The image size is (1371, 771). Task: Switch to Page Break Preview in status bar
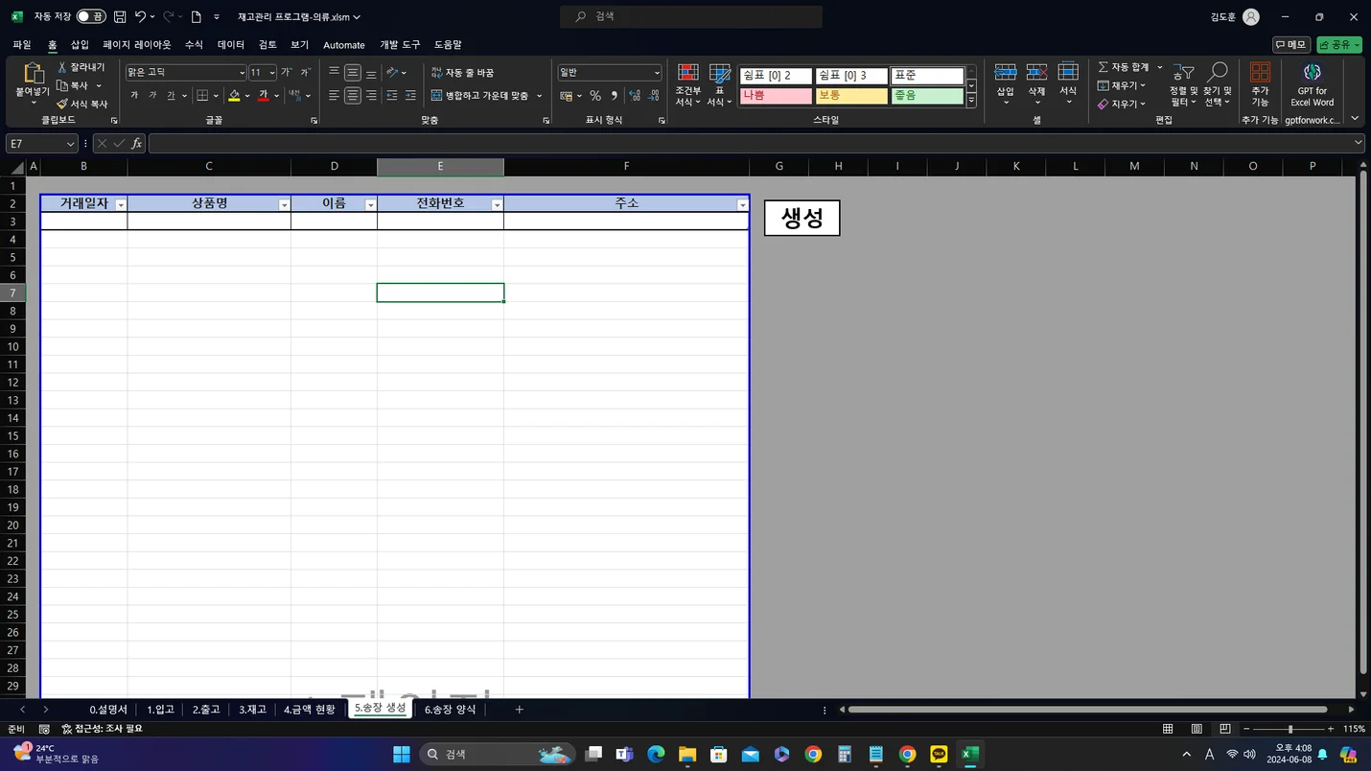pyautogui.click(x=1224, y=729)
